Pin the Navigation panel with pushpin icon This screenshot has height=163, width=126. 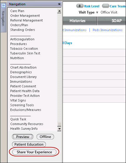tap(59, 4)
